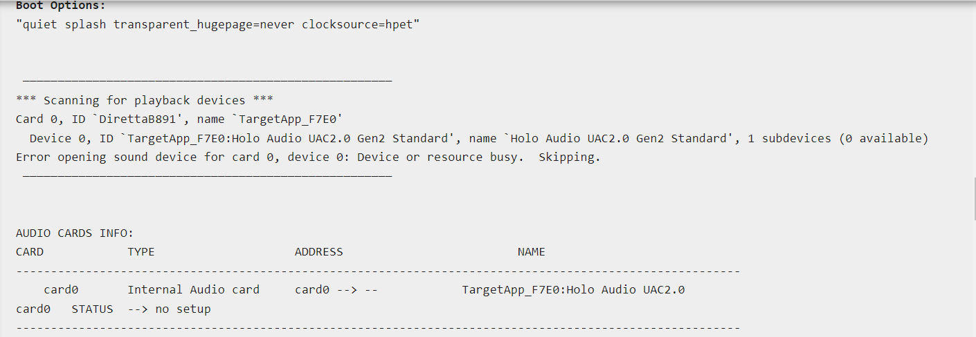Click the "1 subdevices (0 available)" text

844,138
